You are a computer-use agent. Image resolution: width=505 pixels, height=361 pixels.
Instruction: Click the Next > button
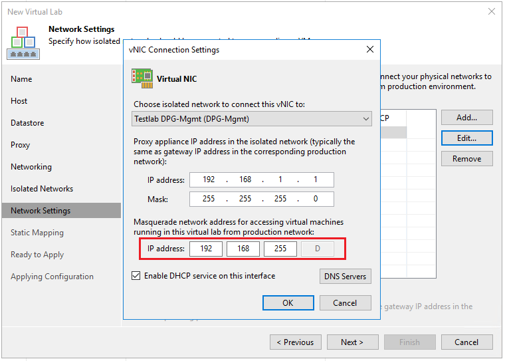click(x=352, y=342)
